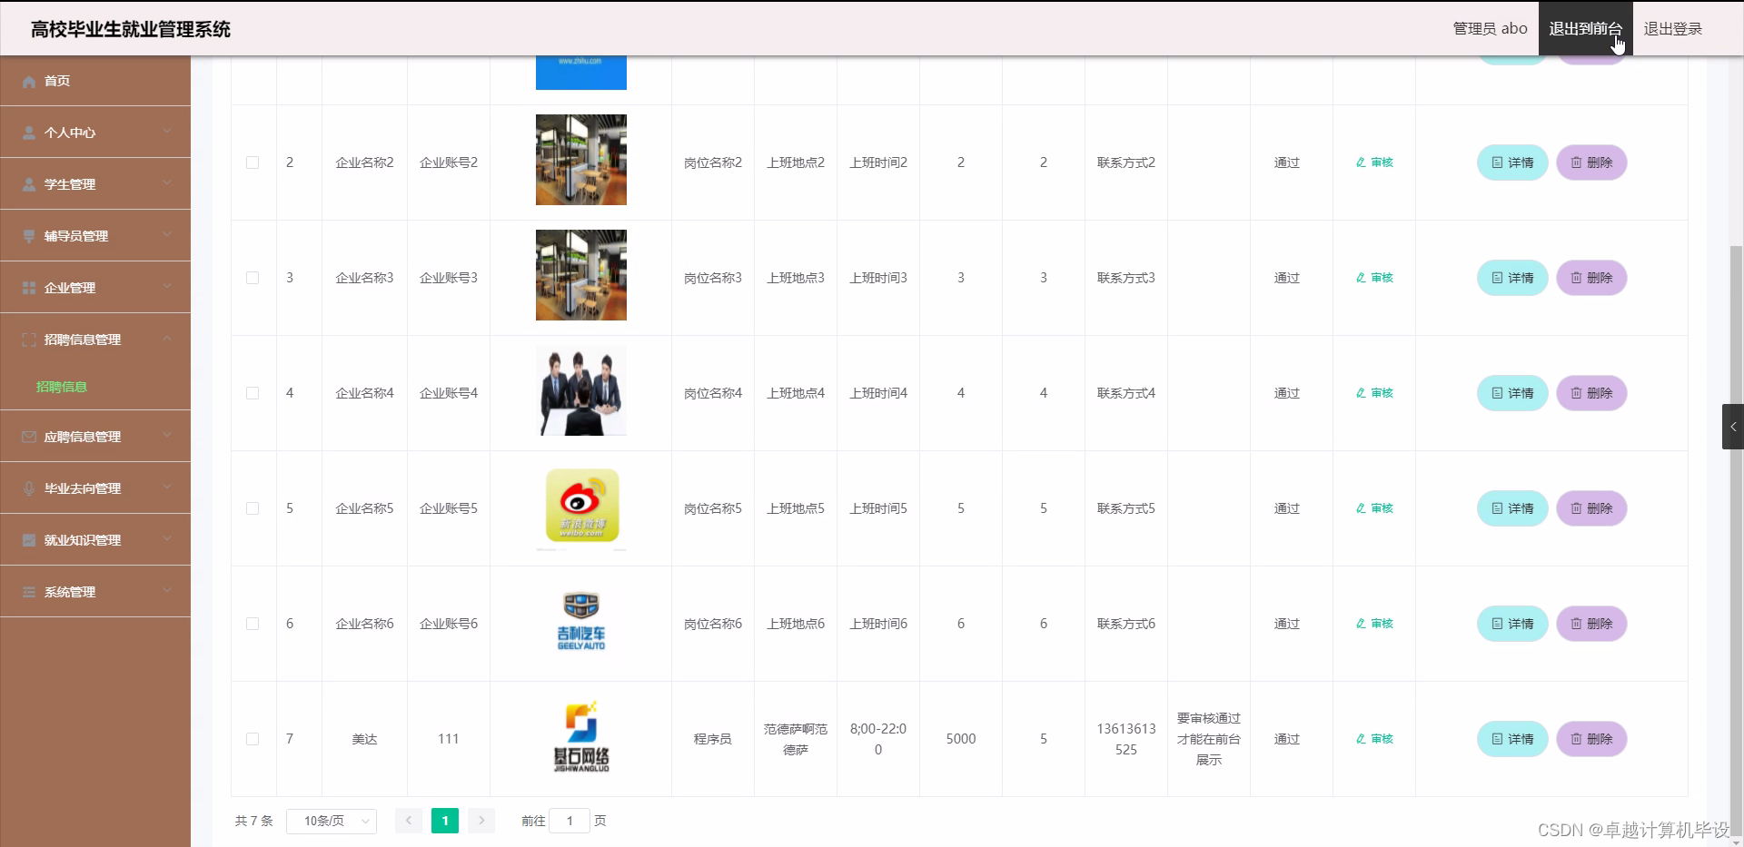Select the 首页 home icon in sidebar
The image size is (1744, 847).
(28, 81)
